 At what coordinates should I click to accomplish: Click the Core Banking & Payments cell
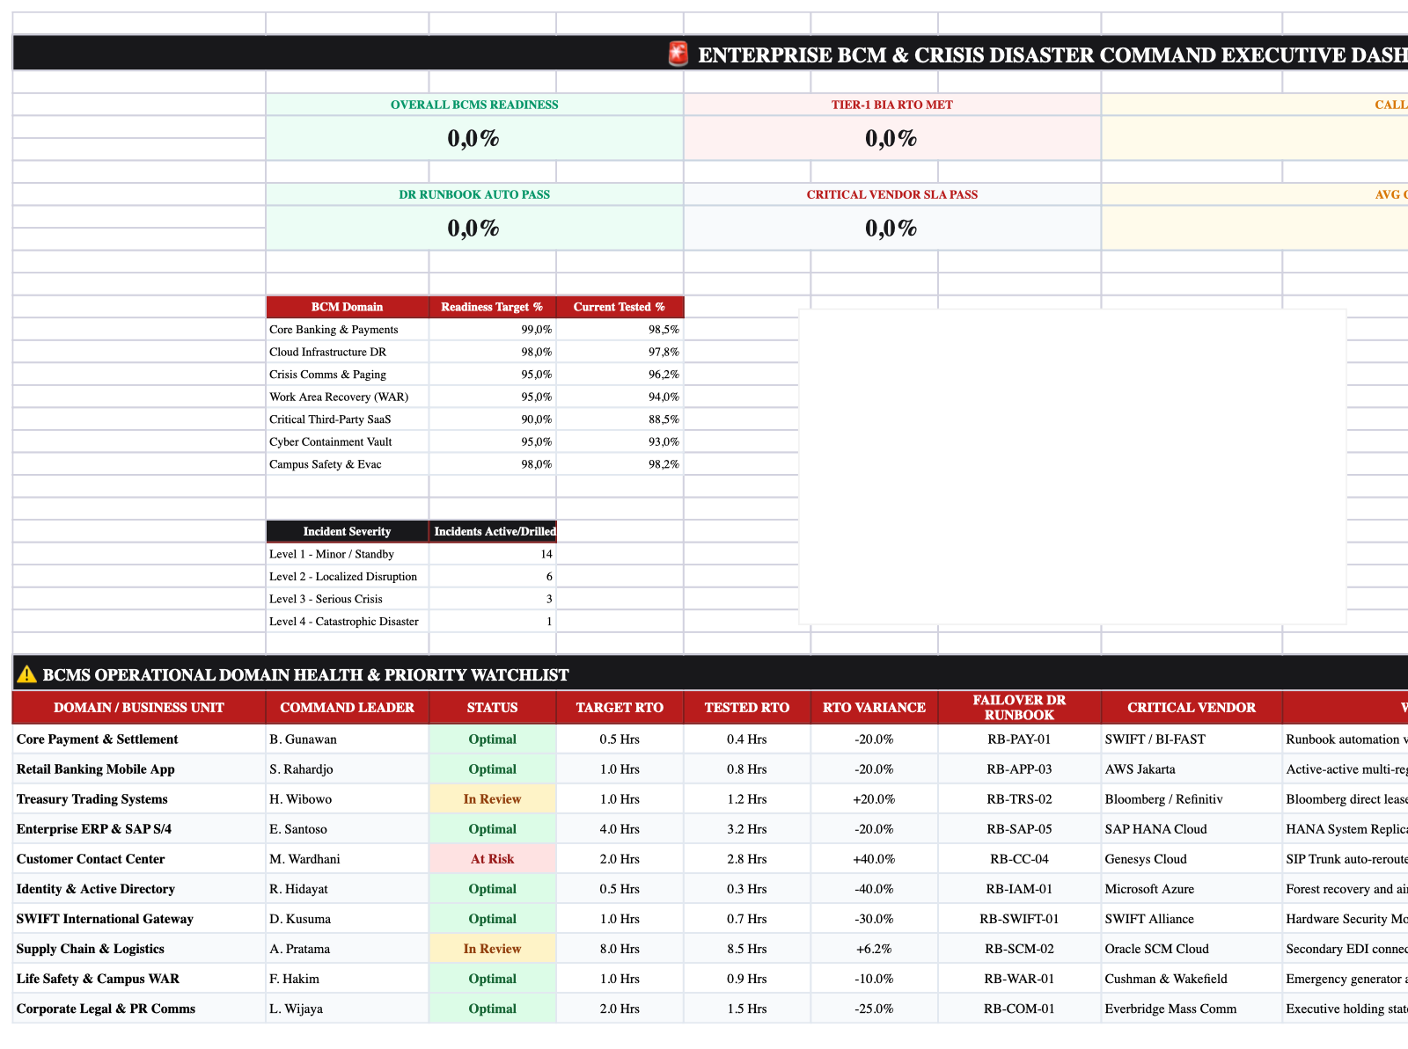(347, 330)
